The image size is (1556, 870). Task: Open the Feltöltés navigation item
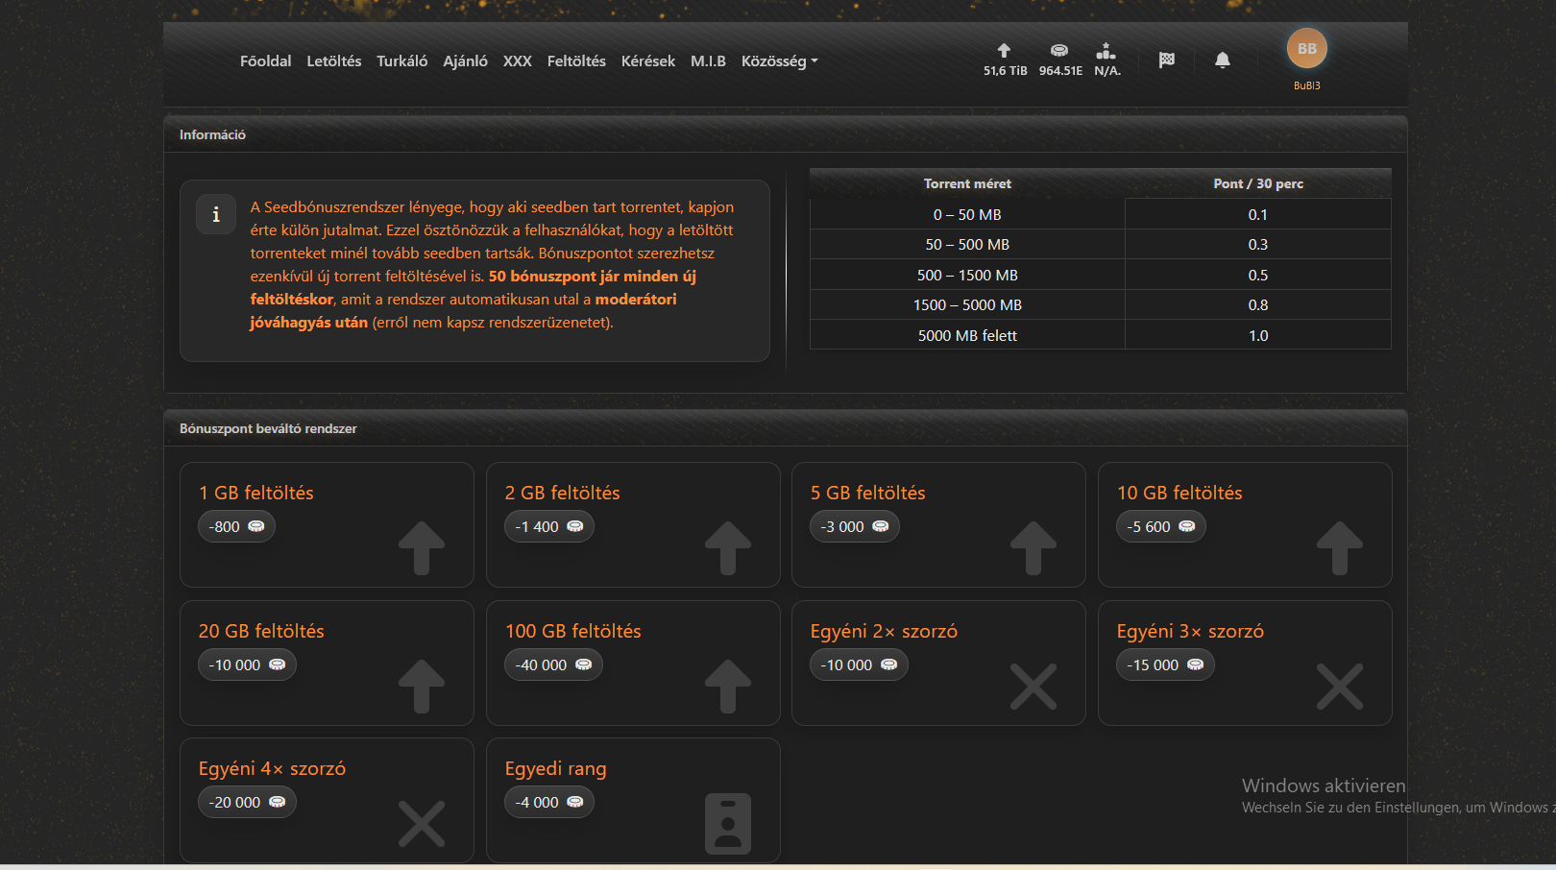[576, 61]
